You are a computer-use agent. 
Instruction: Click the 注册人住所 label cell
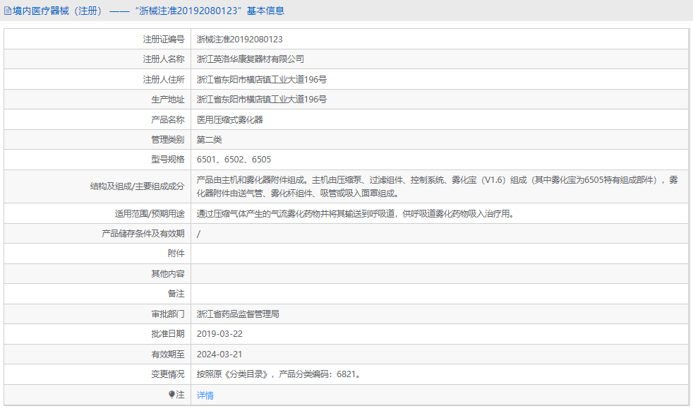[97, 79]
